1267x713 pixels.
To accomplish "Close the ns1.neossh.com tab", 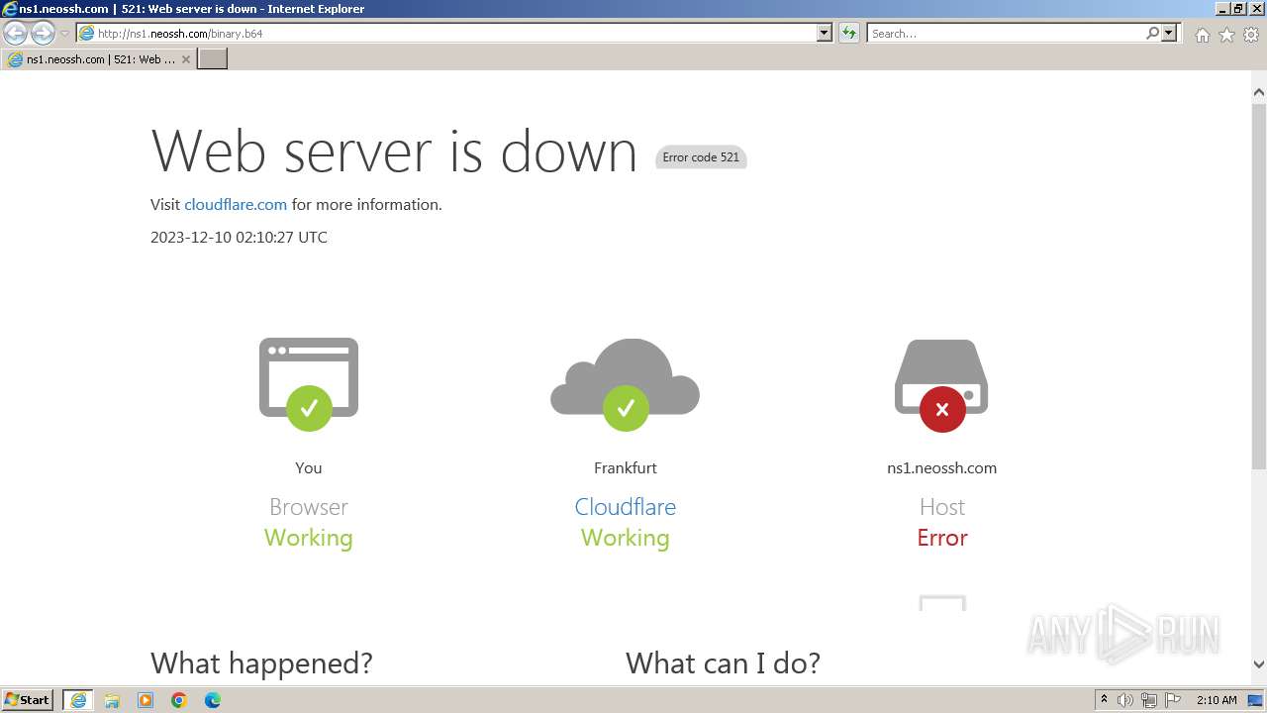I will (185, 59).
